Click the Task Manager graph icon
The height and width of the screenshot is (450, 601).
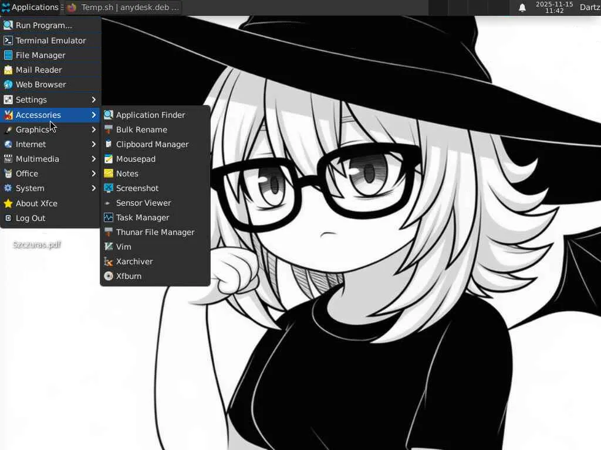point(109,217)
